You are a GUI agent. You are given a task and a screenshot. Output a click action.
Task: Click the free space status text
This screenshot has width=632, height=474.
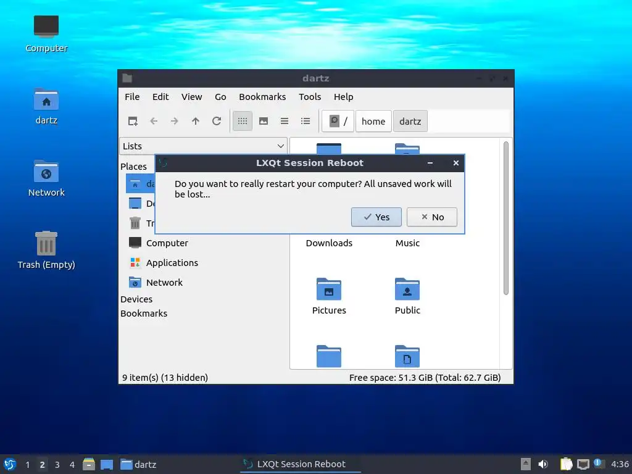click(x=425, y=378)
